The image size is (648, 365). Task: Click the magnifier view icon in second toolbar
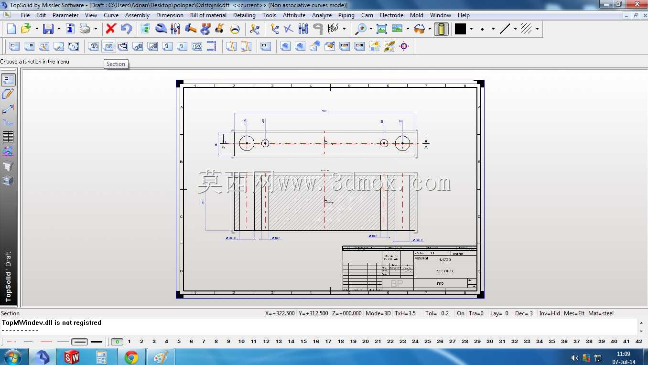(59, 46)
